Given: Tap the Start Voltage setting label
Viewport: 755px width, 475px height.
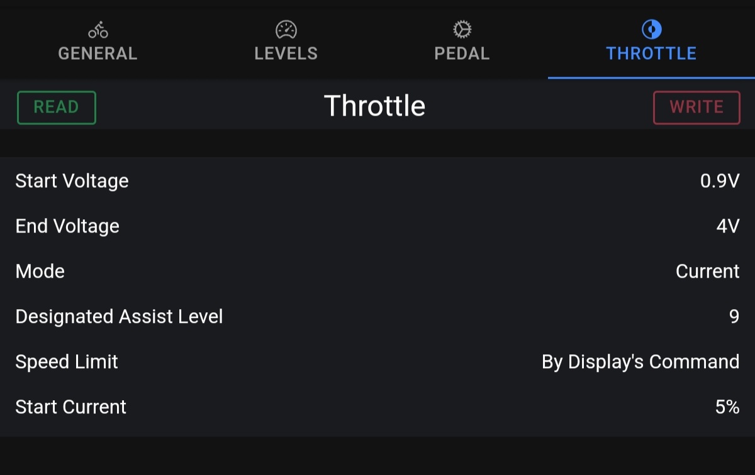Looking at the screenshot, I should [x=72, y=181].
